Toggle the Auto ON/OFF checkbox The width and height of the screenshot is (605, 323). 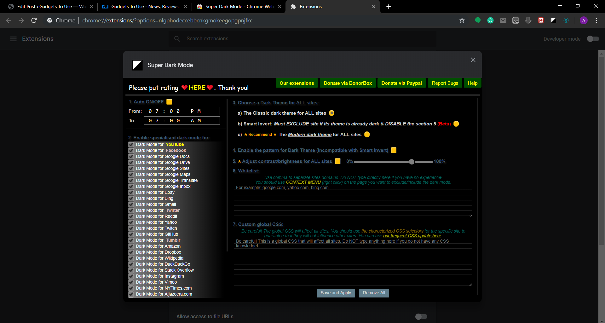169,102
